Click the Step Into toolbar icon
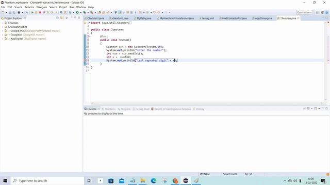 click(48, 12)
